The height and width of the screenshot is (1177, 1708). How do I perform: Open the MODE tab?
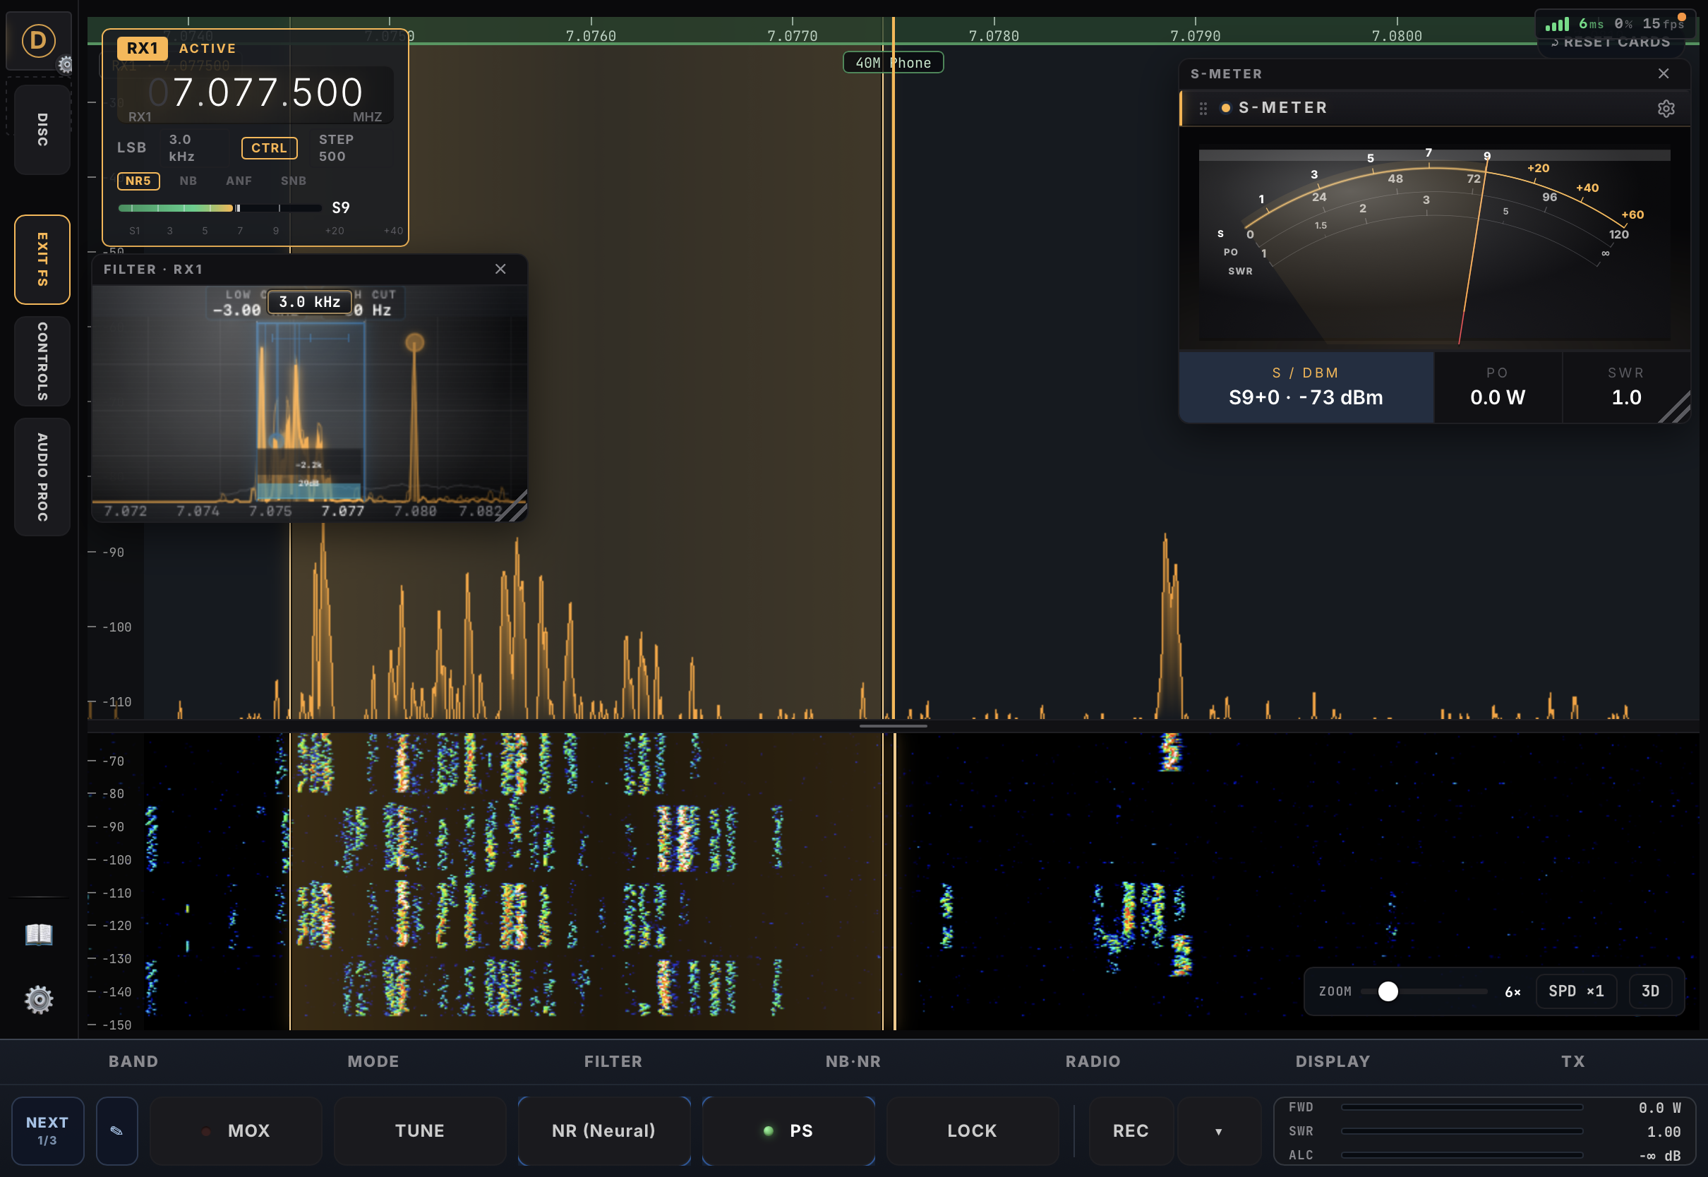(x=373, y=1061)
